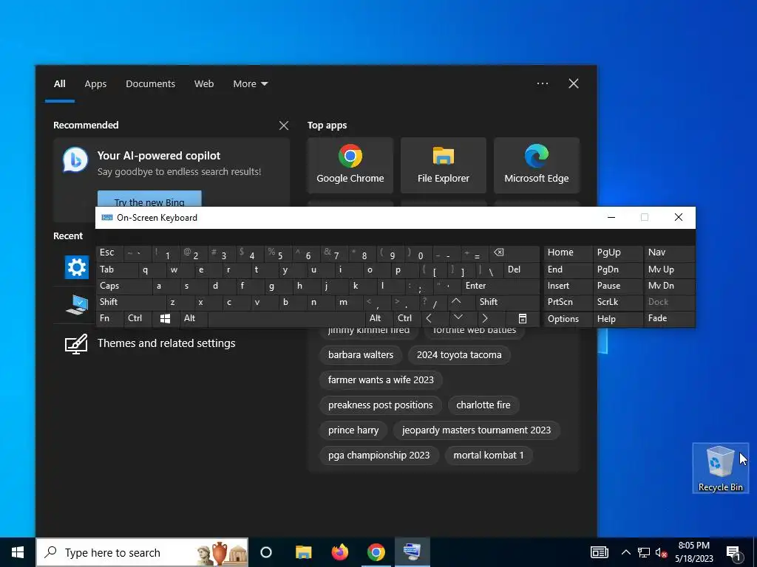The width and height of the screenshot is (757, 567).
Task: Click the backspace key on On-Screen Keyboard
Action: [x=515, y=252]
